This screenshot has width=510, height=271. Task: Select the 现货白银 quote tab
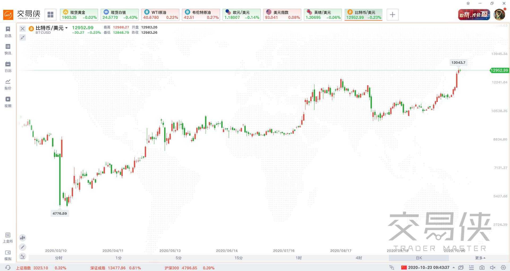120,15
